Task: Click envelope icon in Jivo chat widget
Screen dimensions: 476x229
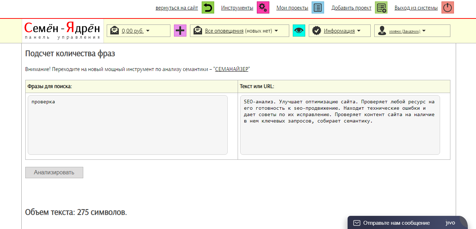Action: 356,223
